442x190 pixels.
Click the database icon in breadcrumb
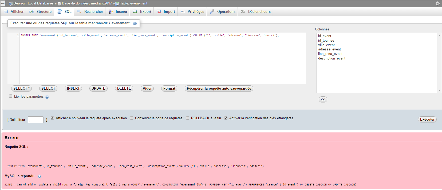click(x=59, y=4)
